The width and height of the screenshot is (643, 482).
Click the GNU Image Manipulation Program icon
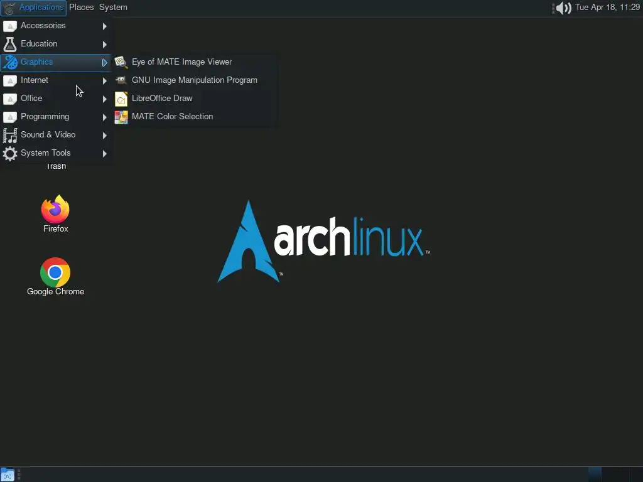121,80
